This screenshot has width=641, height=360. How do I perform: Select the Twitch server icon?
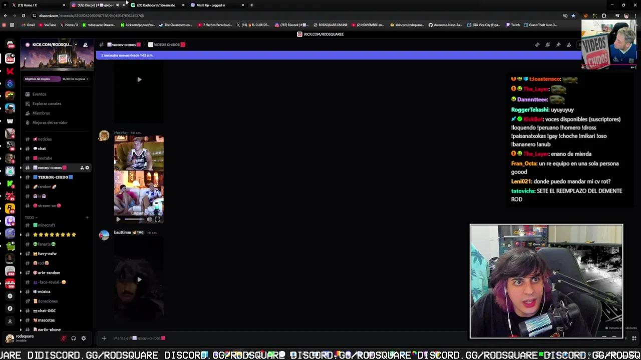click(10, 220)
